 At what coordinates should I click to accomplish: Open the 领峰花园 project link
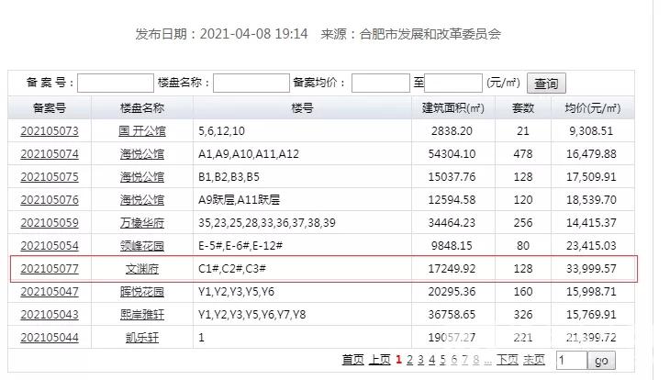[142, 246]
